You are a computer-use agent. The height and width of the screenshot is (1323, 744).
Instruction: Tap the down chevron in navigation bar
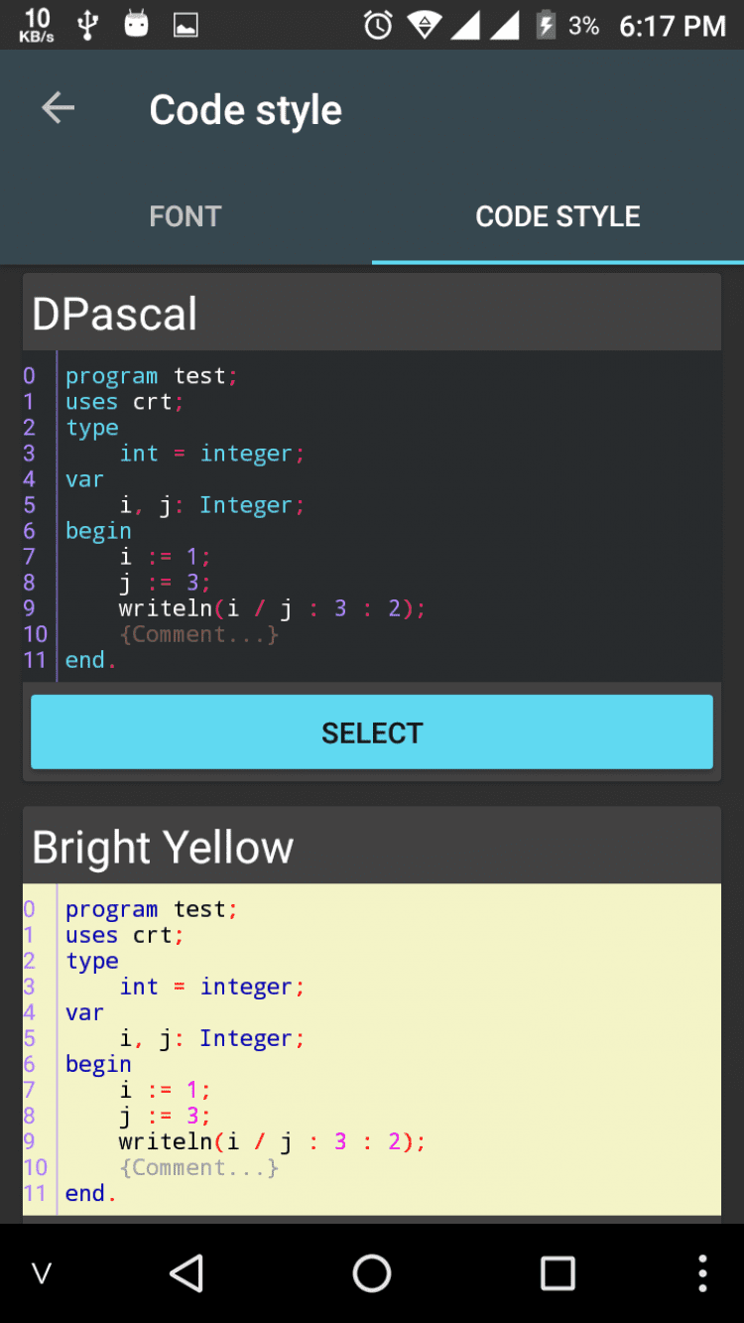coord(42,1273)
